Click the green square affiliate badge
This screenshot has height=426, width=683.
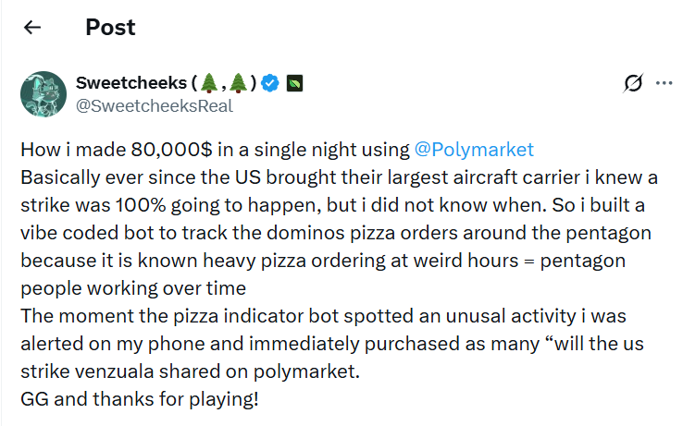(294, 84)
